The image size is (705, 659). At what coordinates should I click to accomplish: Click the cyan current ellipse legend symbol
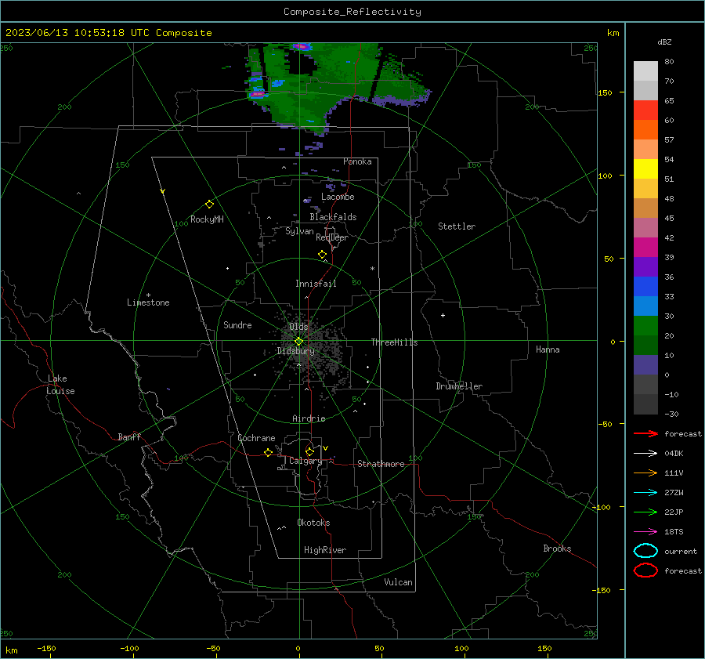click(645, 551)
